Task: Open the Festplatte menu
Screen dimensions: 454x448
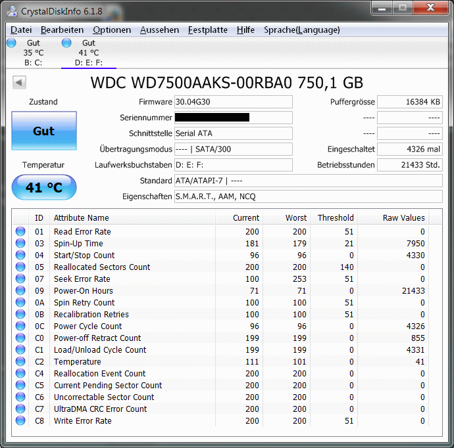Action: (x=208, y=30)
